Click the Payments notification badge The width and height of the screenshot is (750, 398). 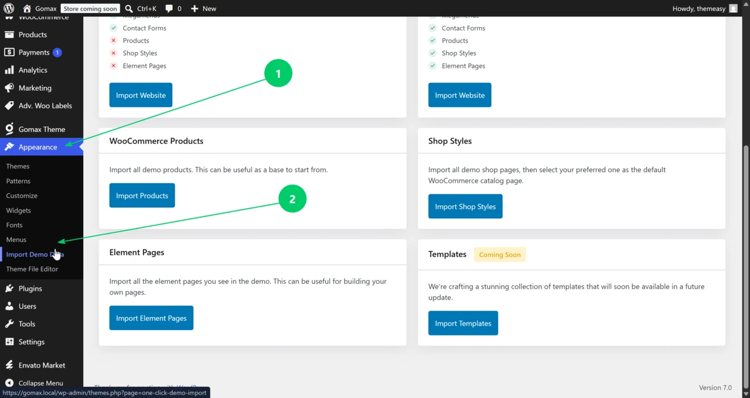pyautogui.click(x=57, y=52)
